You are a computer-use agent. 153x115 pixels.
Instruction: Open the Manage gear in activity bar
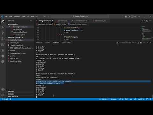coord(3,95)
